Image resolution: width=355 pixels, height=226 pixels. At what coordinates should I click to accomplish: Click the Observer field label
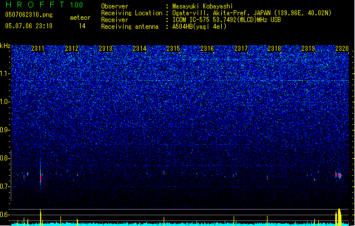click(x=115, y=6)
